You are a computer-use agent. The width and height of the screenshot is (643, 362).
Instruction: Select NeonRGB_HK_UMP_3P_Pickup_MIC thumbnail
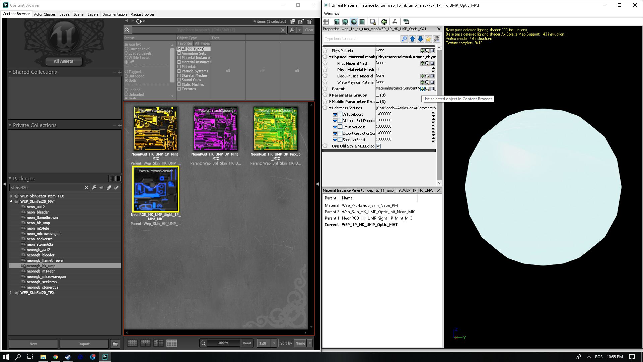pos(275,129)
